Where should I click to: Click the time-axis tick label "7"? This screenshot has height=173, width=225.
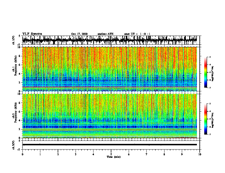(147, 154)
